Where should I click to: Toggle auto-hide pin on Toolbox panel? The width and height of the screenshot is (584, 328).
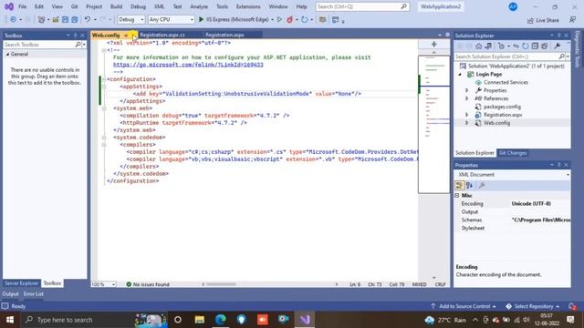[x=75, y=36]
